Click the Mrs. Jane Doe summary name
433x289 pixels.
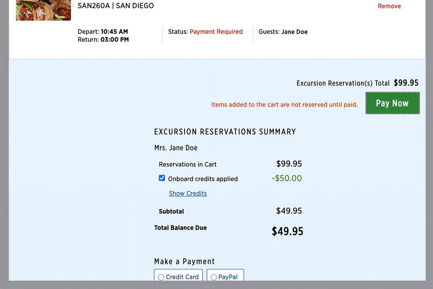click(x=176, y=148)
